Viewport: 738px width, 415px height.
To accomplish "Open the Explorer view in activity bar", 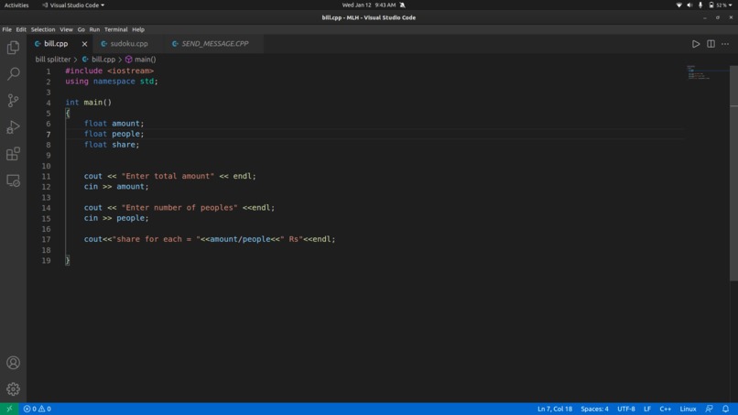I will pyautogui.click(x=13, y=48).
